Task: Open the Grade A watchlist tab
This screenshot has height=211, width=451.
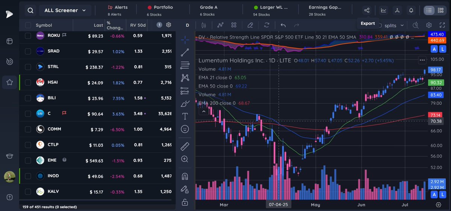Action: pyautogui.click(x=209, y=11)
